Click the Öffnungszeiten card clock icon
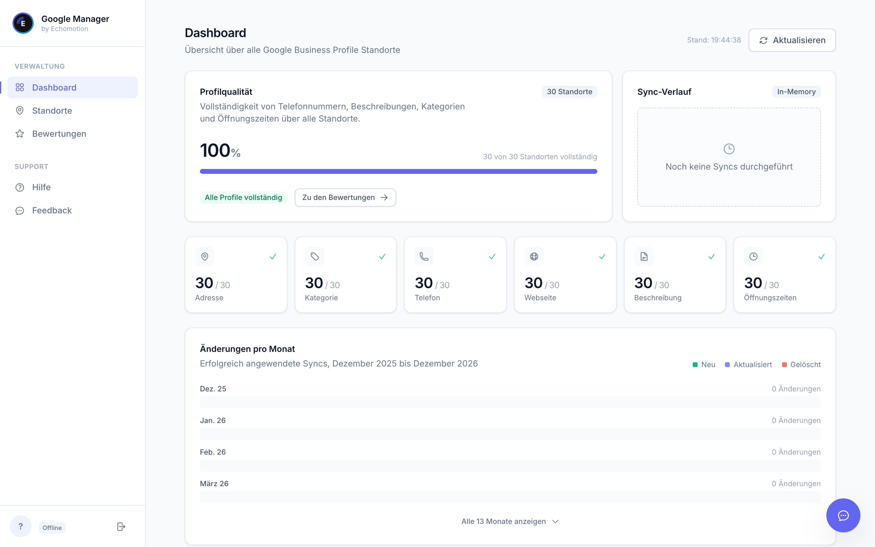 (753, 256)
